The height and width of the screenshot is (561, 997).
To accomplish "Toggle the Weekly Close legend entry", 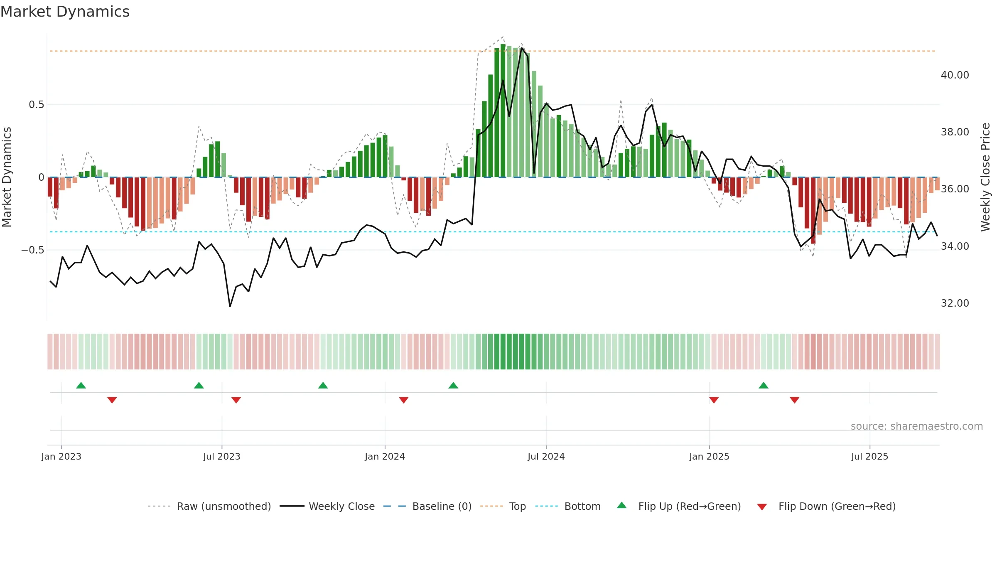I will point(327,506).
